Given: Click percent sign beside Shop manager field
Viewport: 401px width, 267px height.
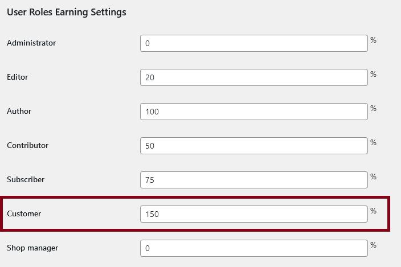Looking at the screenshot, I should [x=374, y=245].
